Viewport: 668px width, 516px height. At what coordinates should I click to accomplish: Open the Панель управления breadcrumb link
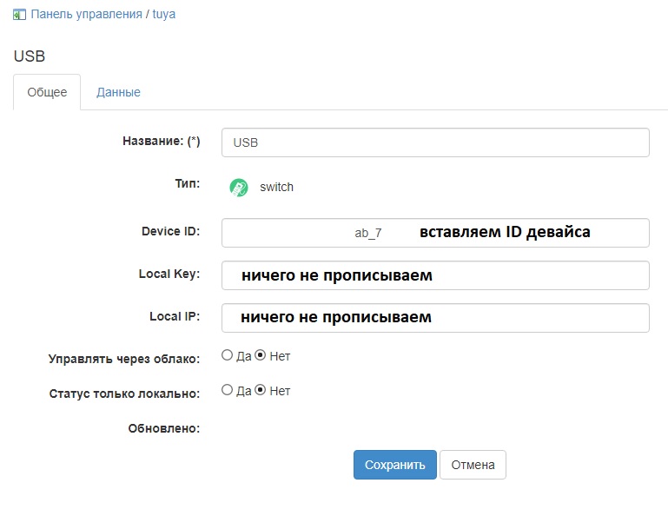point(87,14)
